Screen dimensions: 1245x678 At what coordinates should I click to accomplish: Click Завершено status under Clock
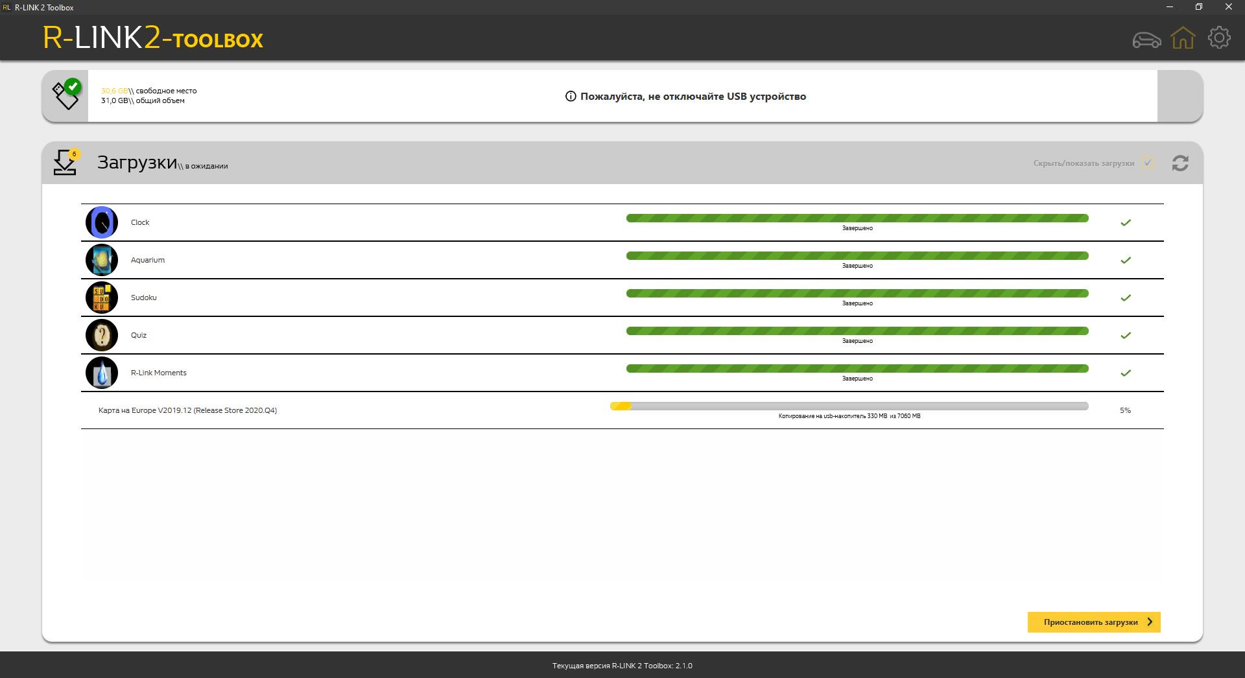pos(857,228)
